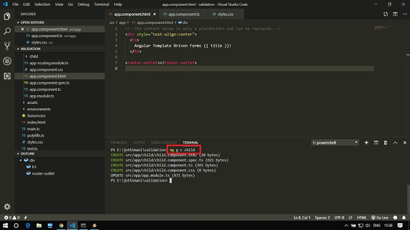The image size is (410, 230).
Task: Open the Explorer view in activity bar
Action: pos(7,16)
